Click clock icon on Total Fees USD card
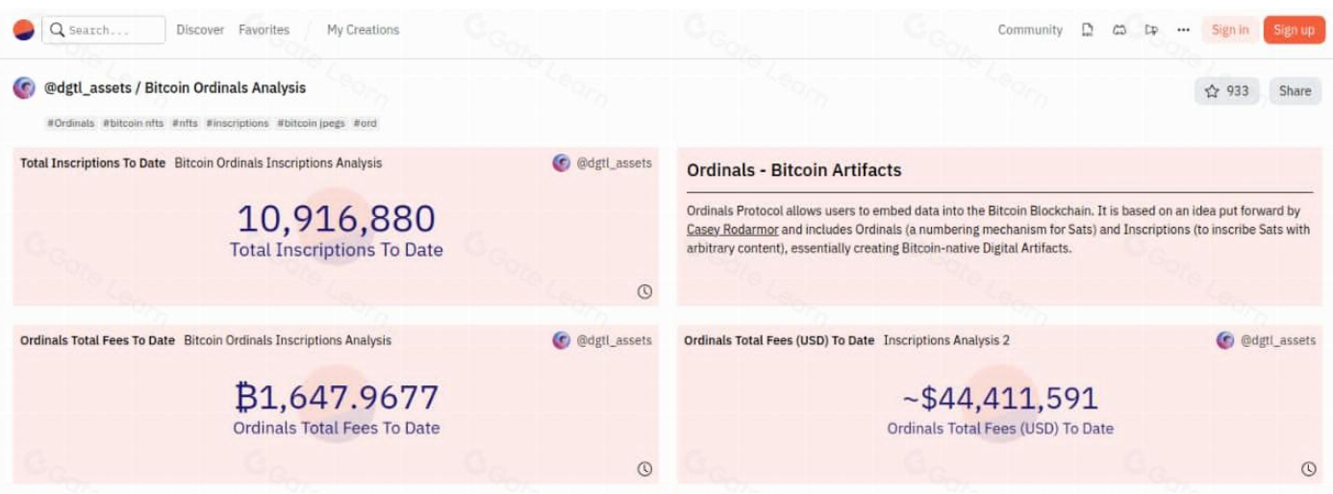 (x=1308, y=469)
